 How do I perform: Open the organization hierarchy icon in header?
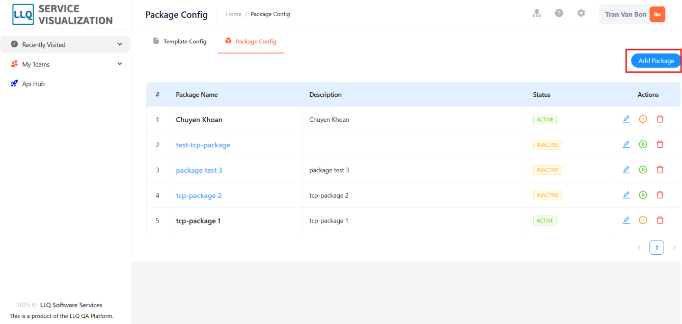pyautogui.click(x=537, y=14)
